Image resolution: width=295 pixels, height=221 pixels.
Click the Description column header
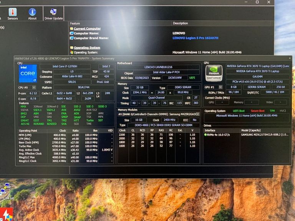point(180,23)
